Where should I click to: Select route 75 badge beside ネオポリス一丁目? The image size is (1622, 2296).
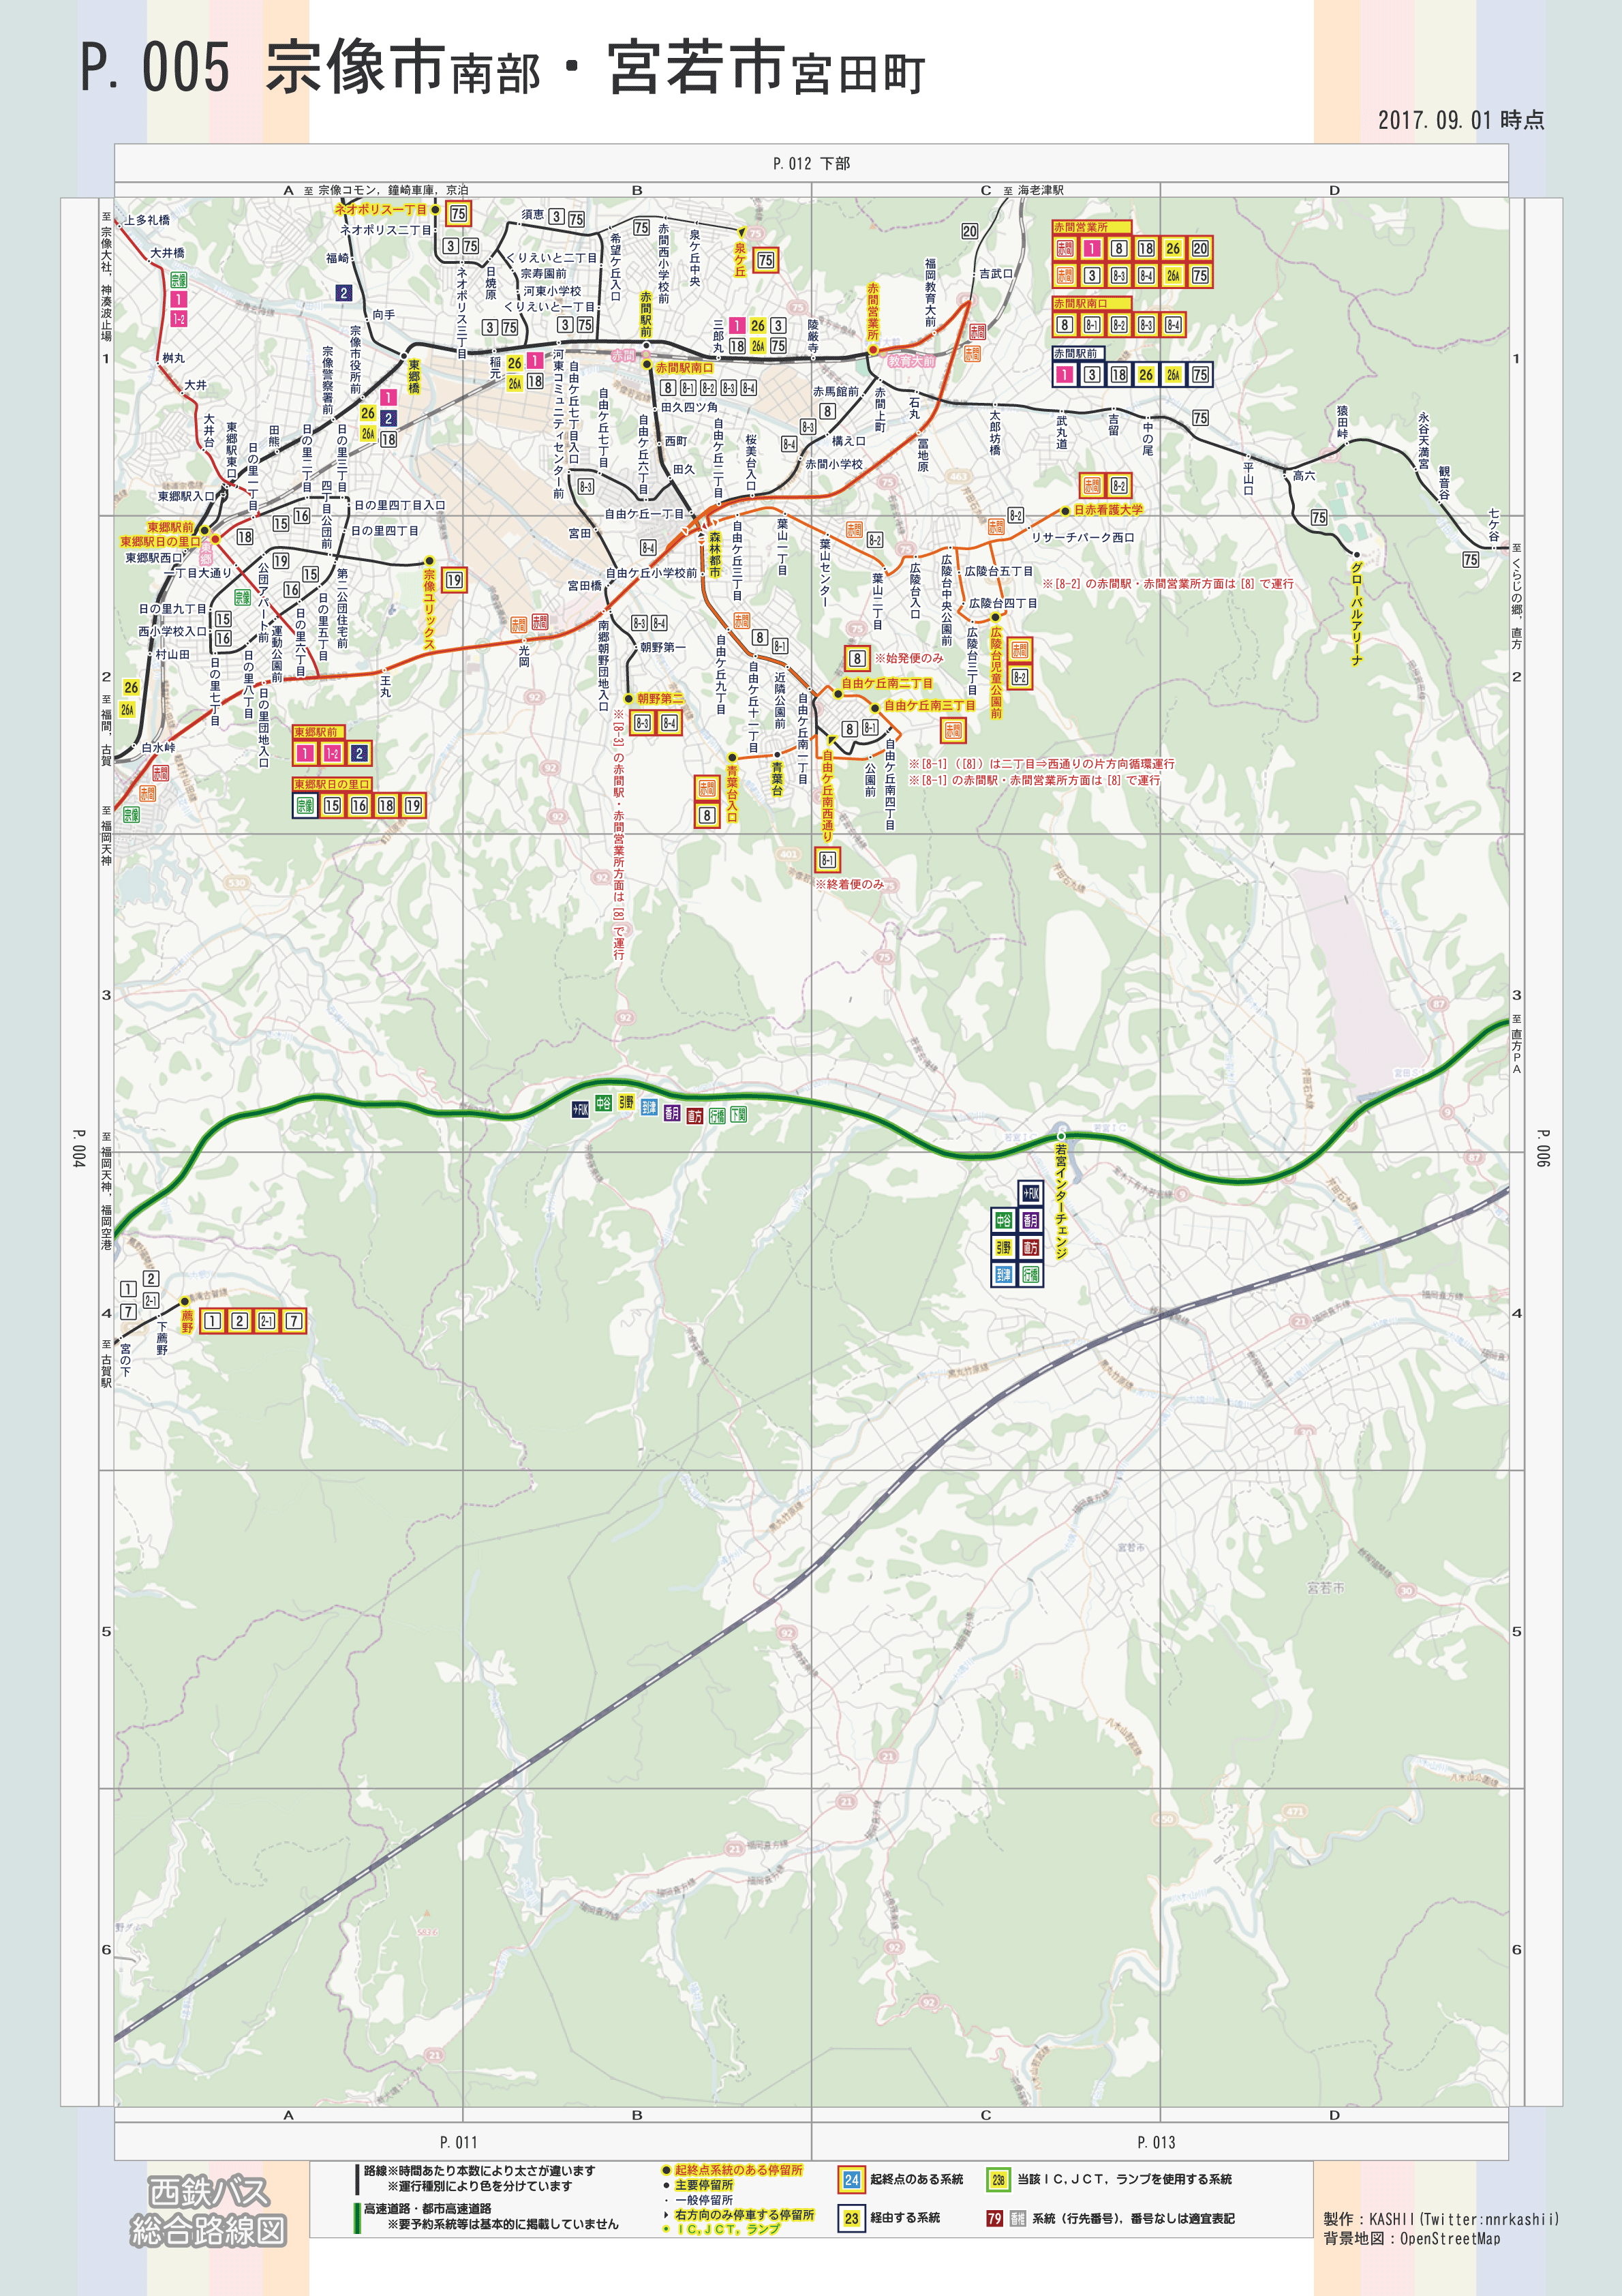[x=458, y=213]
